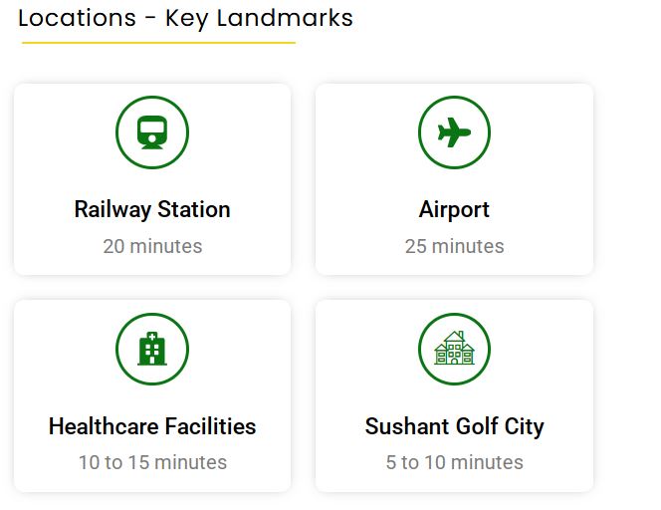Click the 5 to 10 minutes text
The width and height of the screenshot is (661, 510).
click(454, 462)
